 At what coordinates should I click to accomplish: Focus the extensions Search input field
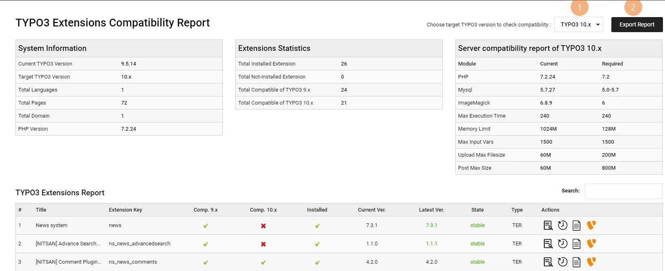pyautogui.click(x=624, y=191)
